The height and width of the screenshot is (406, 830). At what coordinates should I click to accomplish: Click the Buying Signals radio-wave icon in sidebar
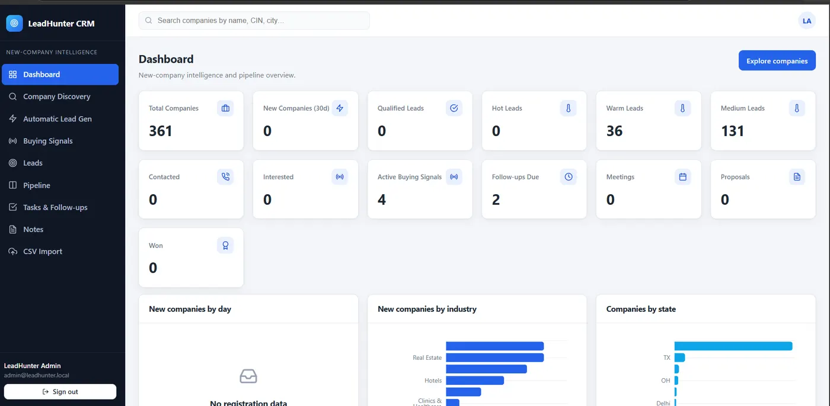point(12,141)
